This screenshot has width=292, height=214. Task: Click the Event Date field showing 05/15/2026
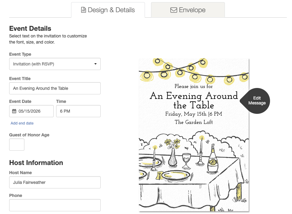click(31, 111)
